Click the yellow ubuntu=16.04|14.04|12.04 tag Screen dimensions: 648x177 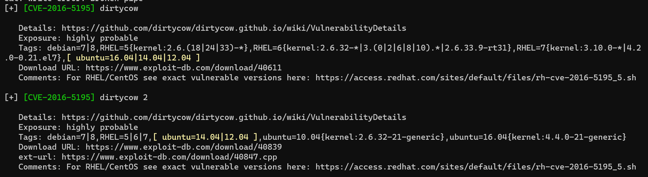tap(133, 58)
